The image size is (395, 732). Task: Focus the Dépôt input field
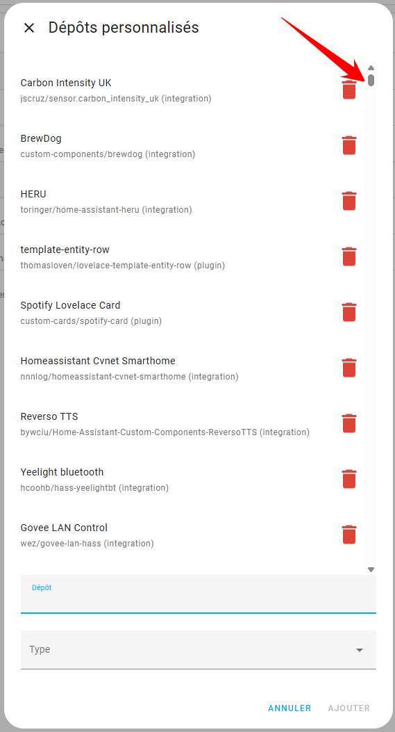coord(199,594)
